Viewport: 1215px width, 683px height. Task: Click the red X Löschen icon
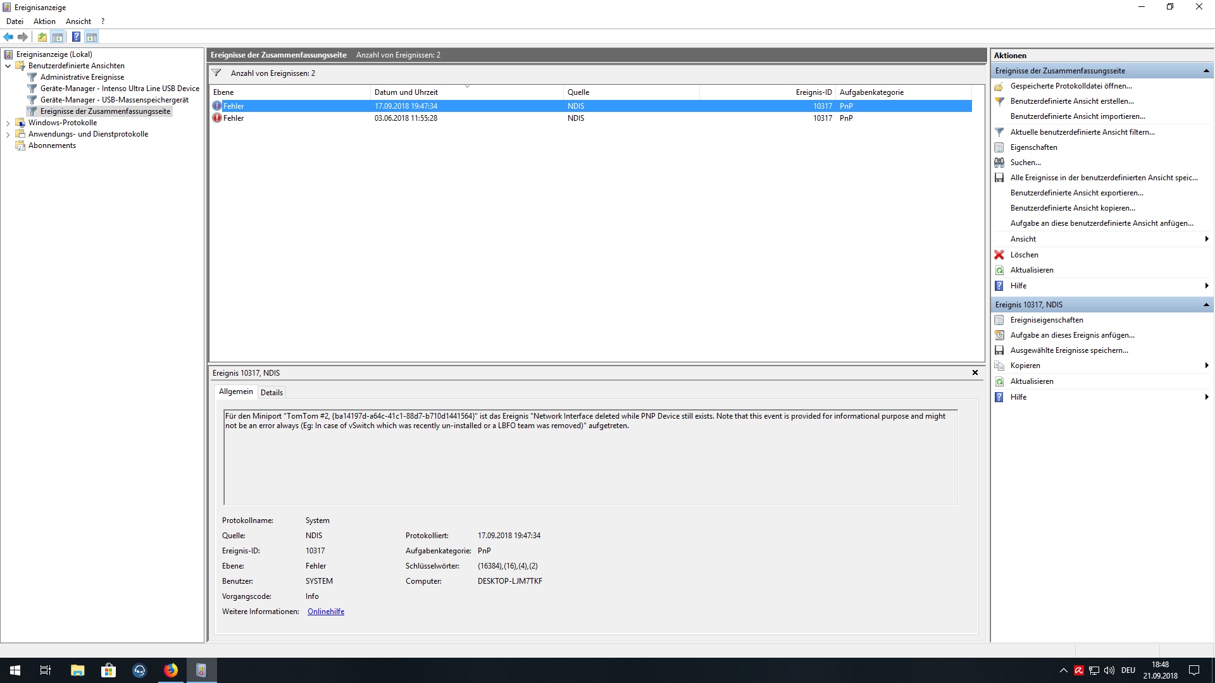[999, 255]
